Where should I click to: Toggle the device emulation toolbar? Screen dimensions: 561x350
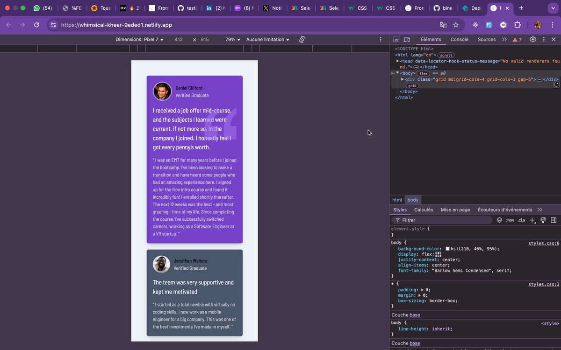click(x=406, y=39)
